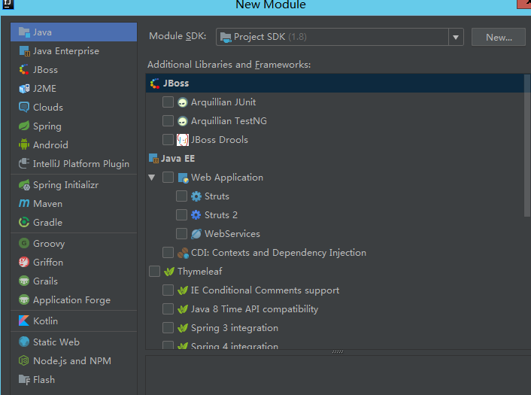Click the JBoss Drools icon in frameworks

coord(183,140)
